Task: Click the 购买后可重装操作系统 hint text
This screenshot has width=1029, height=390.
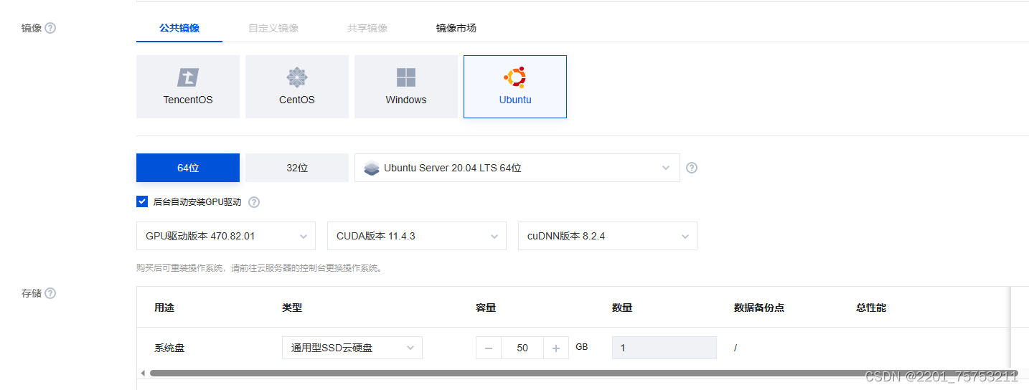Action: (259, 268)
